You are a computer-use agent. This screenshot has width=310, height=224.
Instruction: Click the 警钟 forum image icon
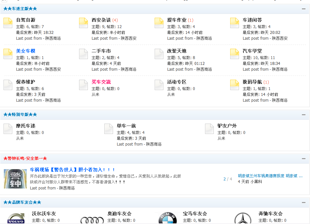point(15,179)
